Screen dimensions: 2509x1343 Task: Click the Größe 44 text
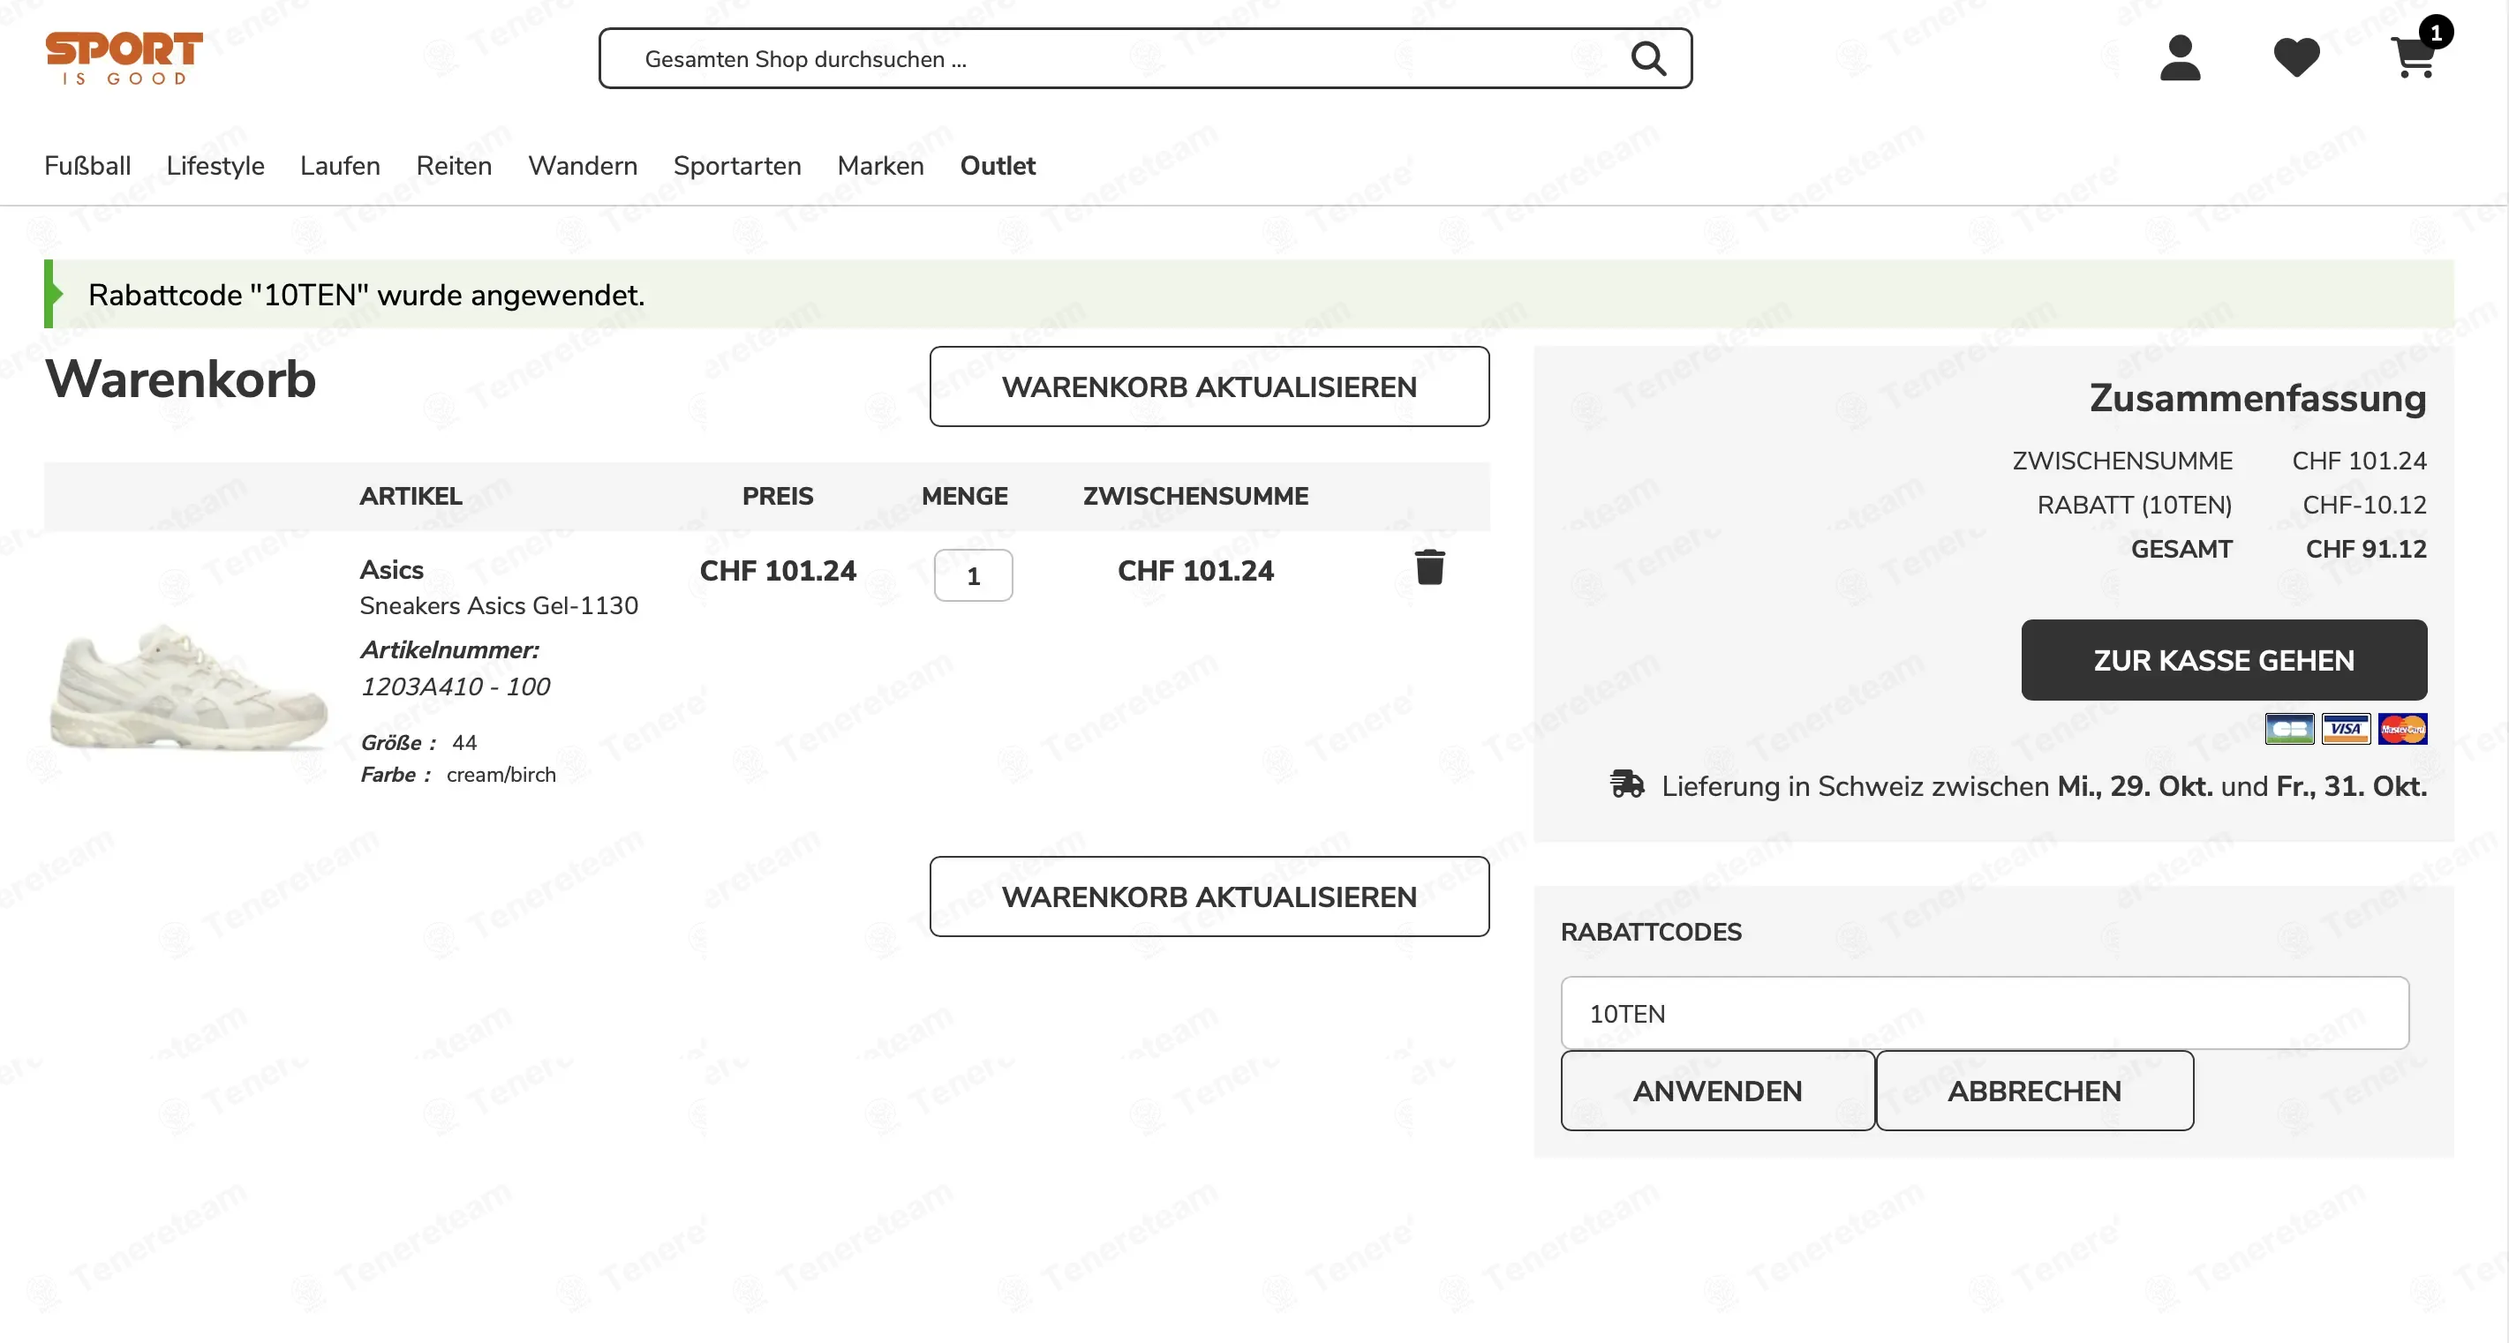418,743
